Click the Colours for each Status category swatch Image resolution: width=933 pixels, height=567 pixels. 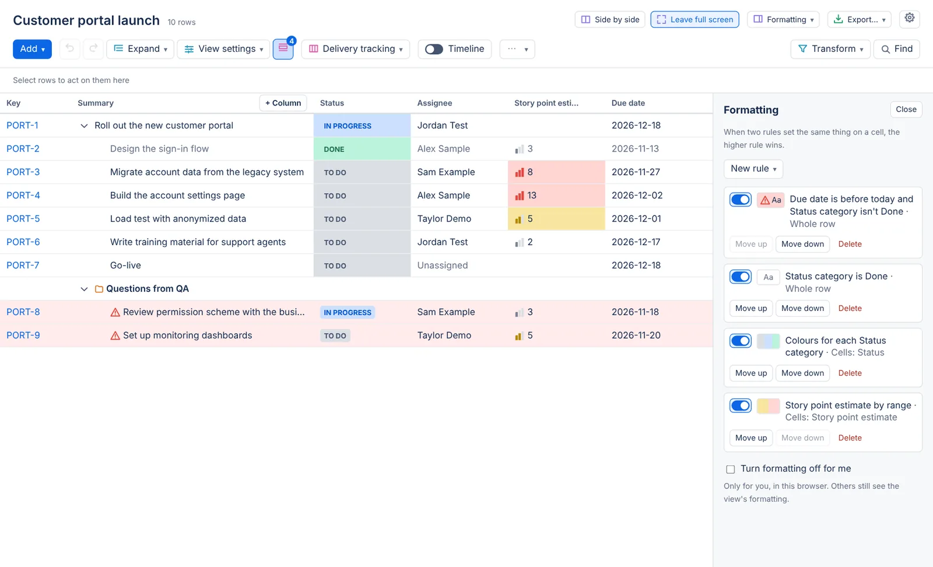point(768,341)
